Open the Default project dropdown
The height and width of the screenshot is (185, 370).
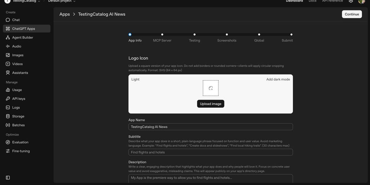coord(62,1)
